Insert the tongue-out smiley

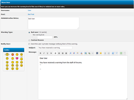pyautogui.click(x=21, y=65)
